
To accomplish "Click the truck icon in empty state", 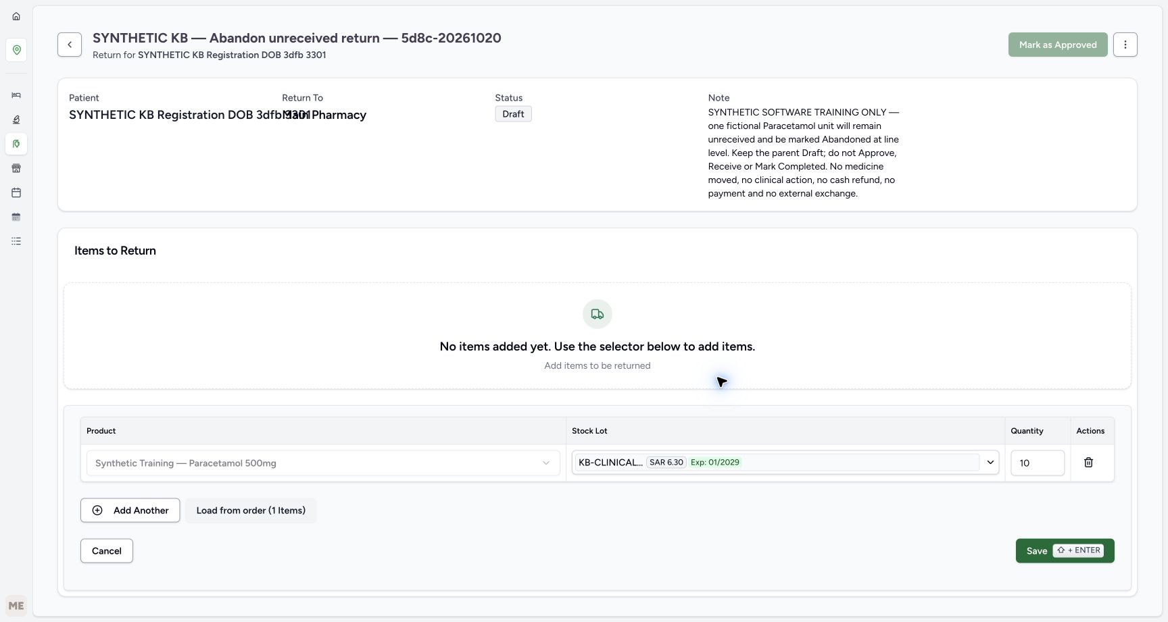I will coord(598,314).
